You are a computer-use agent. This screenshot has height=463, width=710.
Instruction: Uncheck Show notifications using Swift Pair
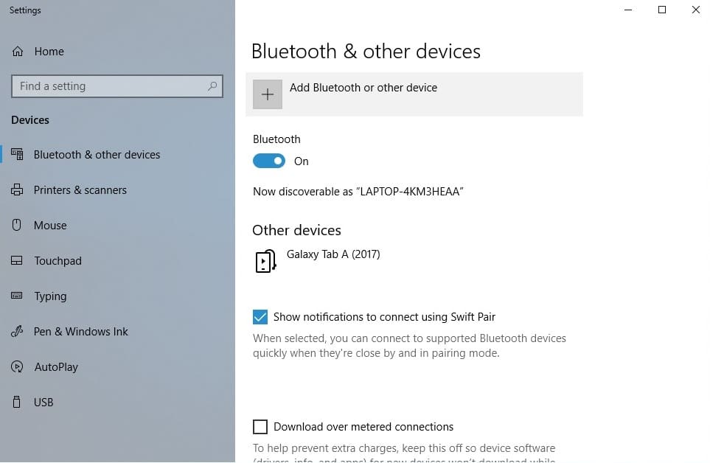(x=260, y=317)
